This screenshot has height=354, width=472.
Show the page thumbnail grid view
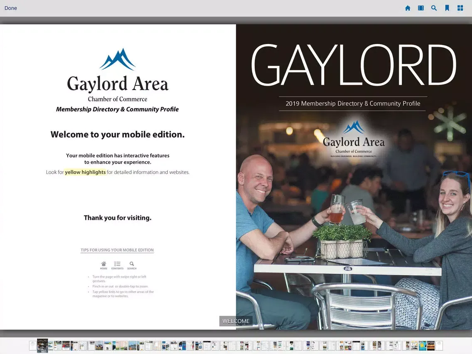[460, 8]
